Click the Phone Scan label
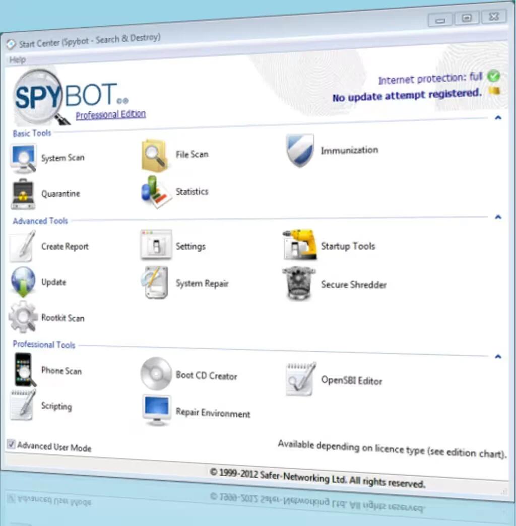The height and width of the screenshot is (526, 516). [x=61, y=371]
